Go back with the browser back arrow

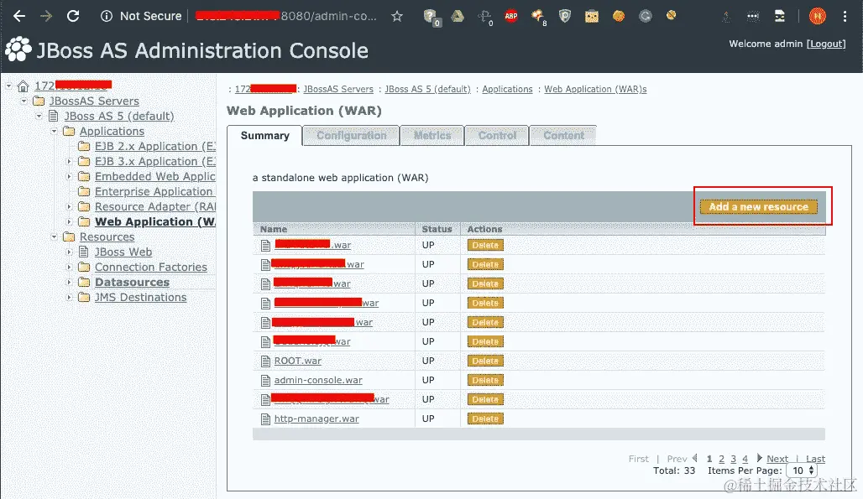(19, 16)
